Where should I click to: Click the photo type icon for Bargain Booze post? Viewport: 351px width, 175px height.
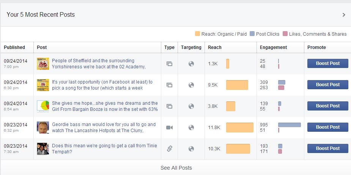[x=169, y=106]
